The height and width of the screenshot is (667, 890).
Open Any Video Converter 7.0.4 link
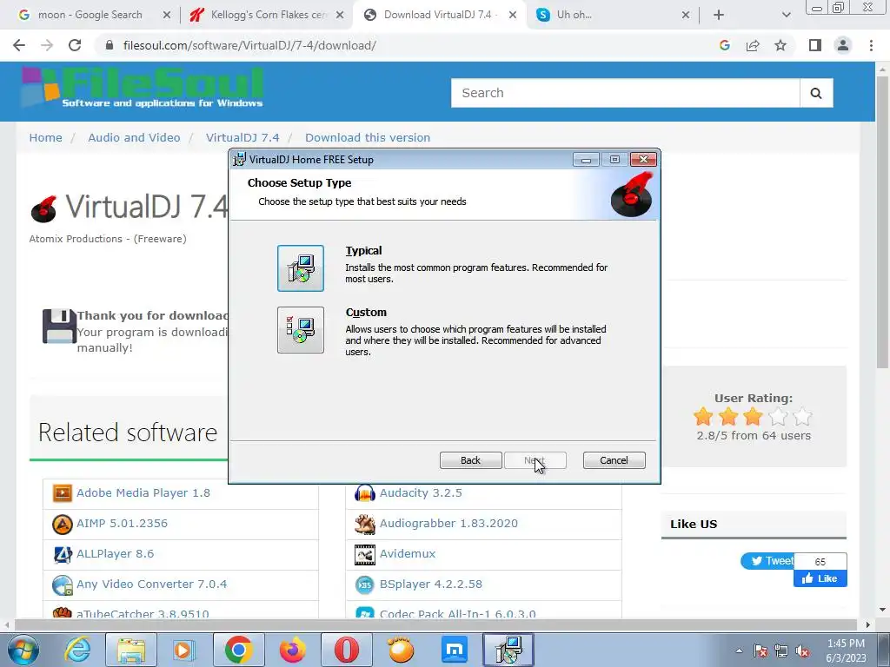pyautogui.click(x=151, y=584)
